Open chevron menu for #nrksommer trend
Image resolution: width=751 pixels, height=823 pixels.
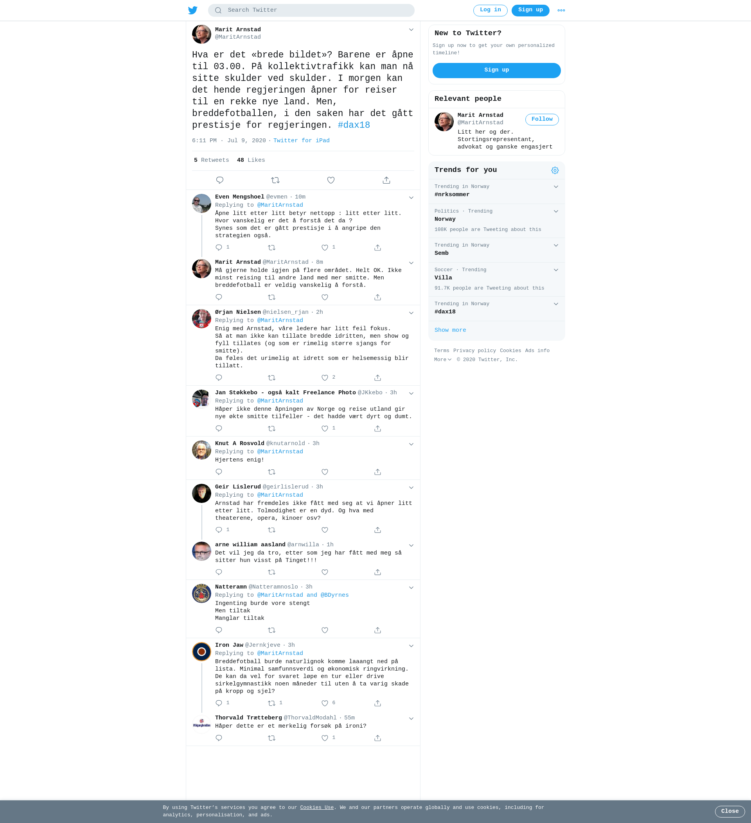click(556, 186)
